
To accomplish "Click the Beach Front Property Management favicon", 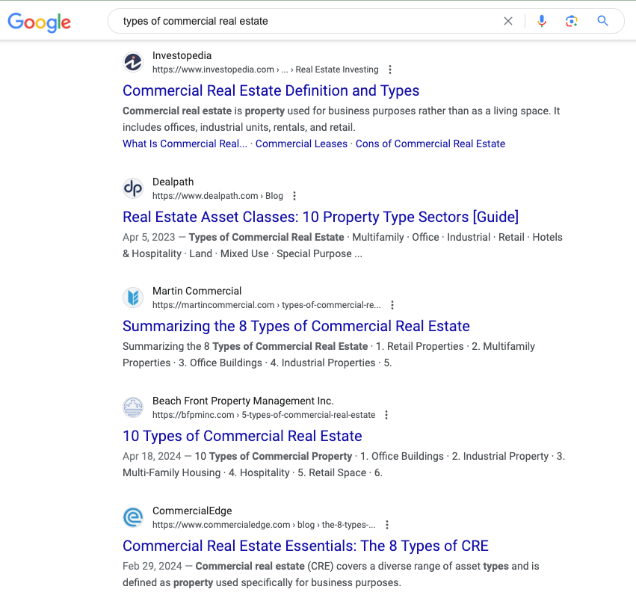I will coord(133,407).
